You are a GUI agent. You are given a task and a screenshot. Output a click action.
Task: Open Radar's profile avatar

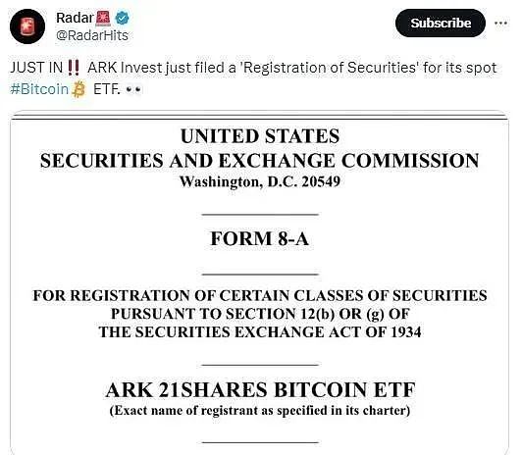(27, 26)
